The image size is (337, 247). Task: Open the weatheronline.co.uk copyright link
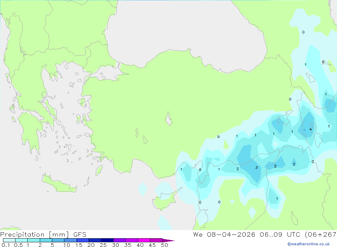click(x=309, y=244)
